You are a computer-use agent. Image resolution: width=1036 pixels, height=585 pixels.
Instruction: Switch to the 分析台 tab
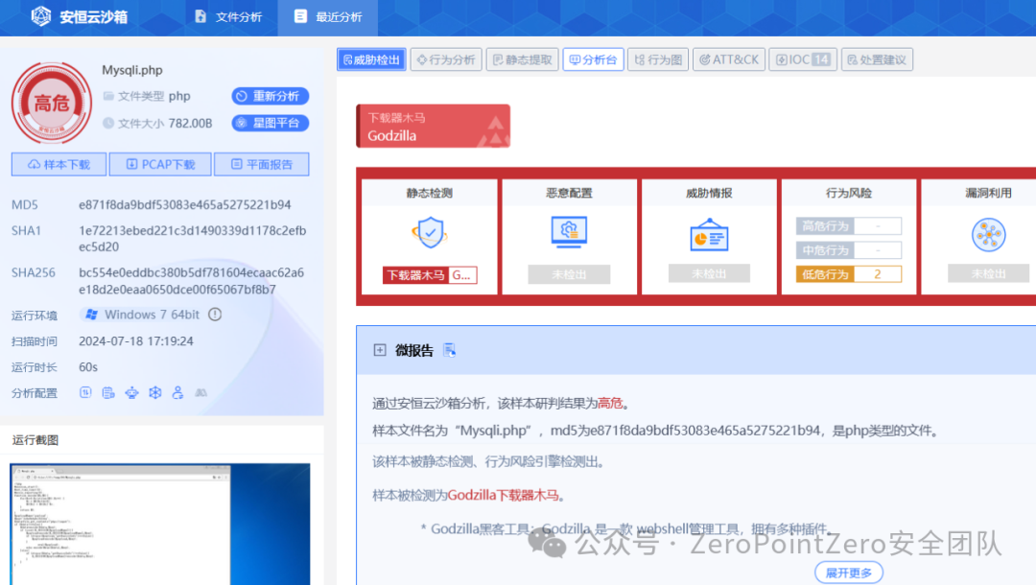594,59
